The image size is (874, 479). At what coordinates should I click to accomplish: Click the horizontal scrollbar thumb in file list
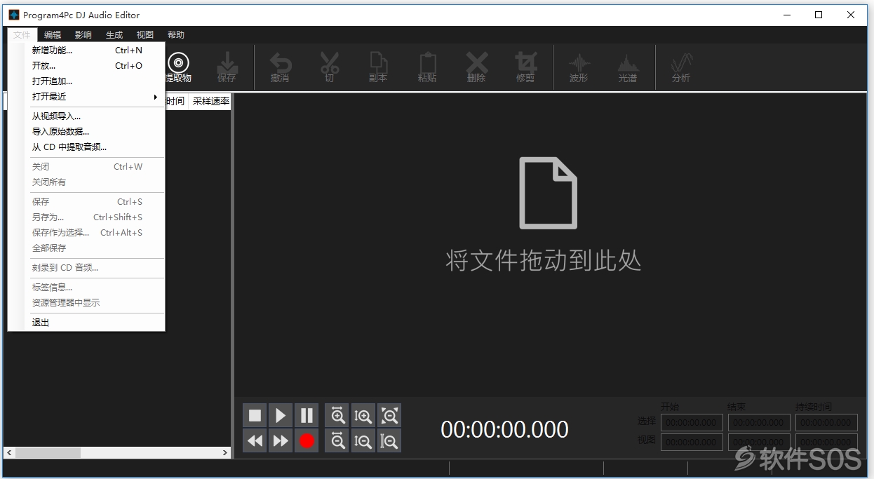[48, 453]
